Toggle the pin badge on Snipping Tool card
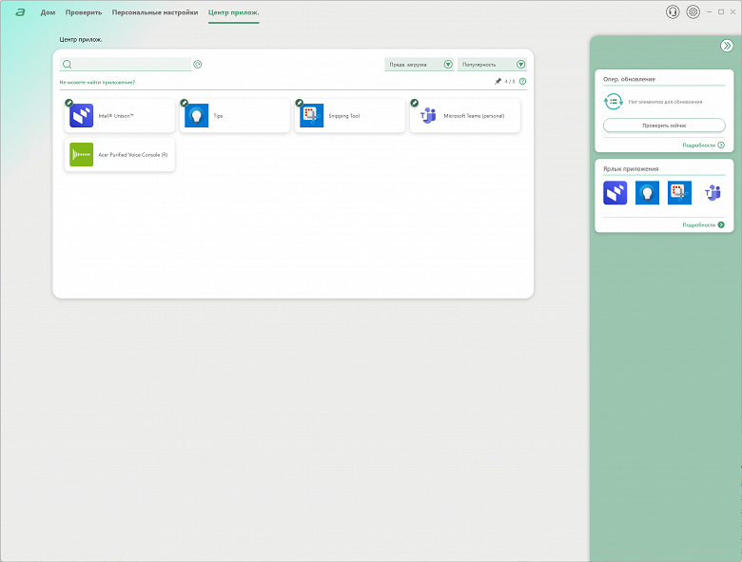 tap(299, 103)
